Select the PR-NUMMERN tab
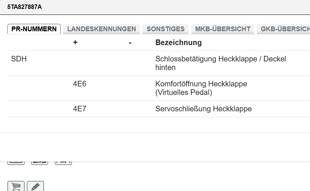Image resolution: width=310 pixels, height=191 pixels. [34, 29]
